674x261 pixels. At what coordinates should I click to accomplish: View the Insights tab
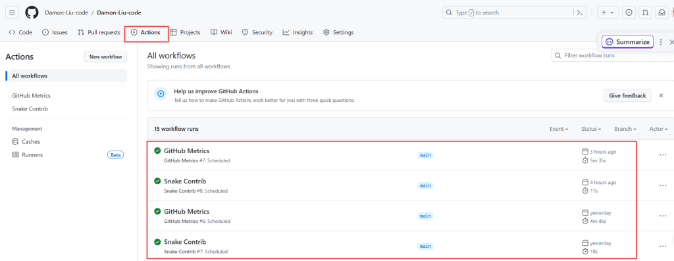click(x=298, y=32)
